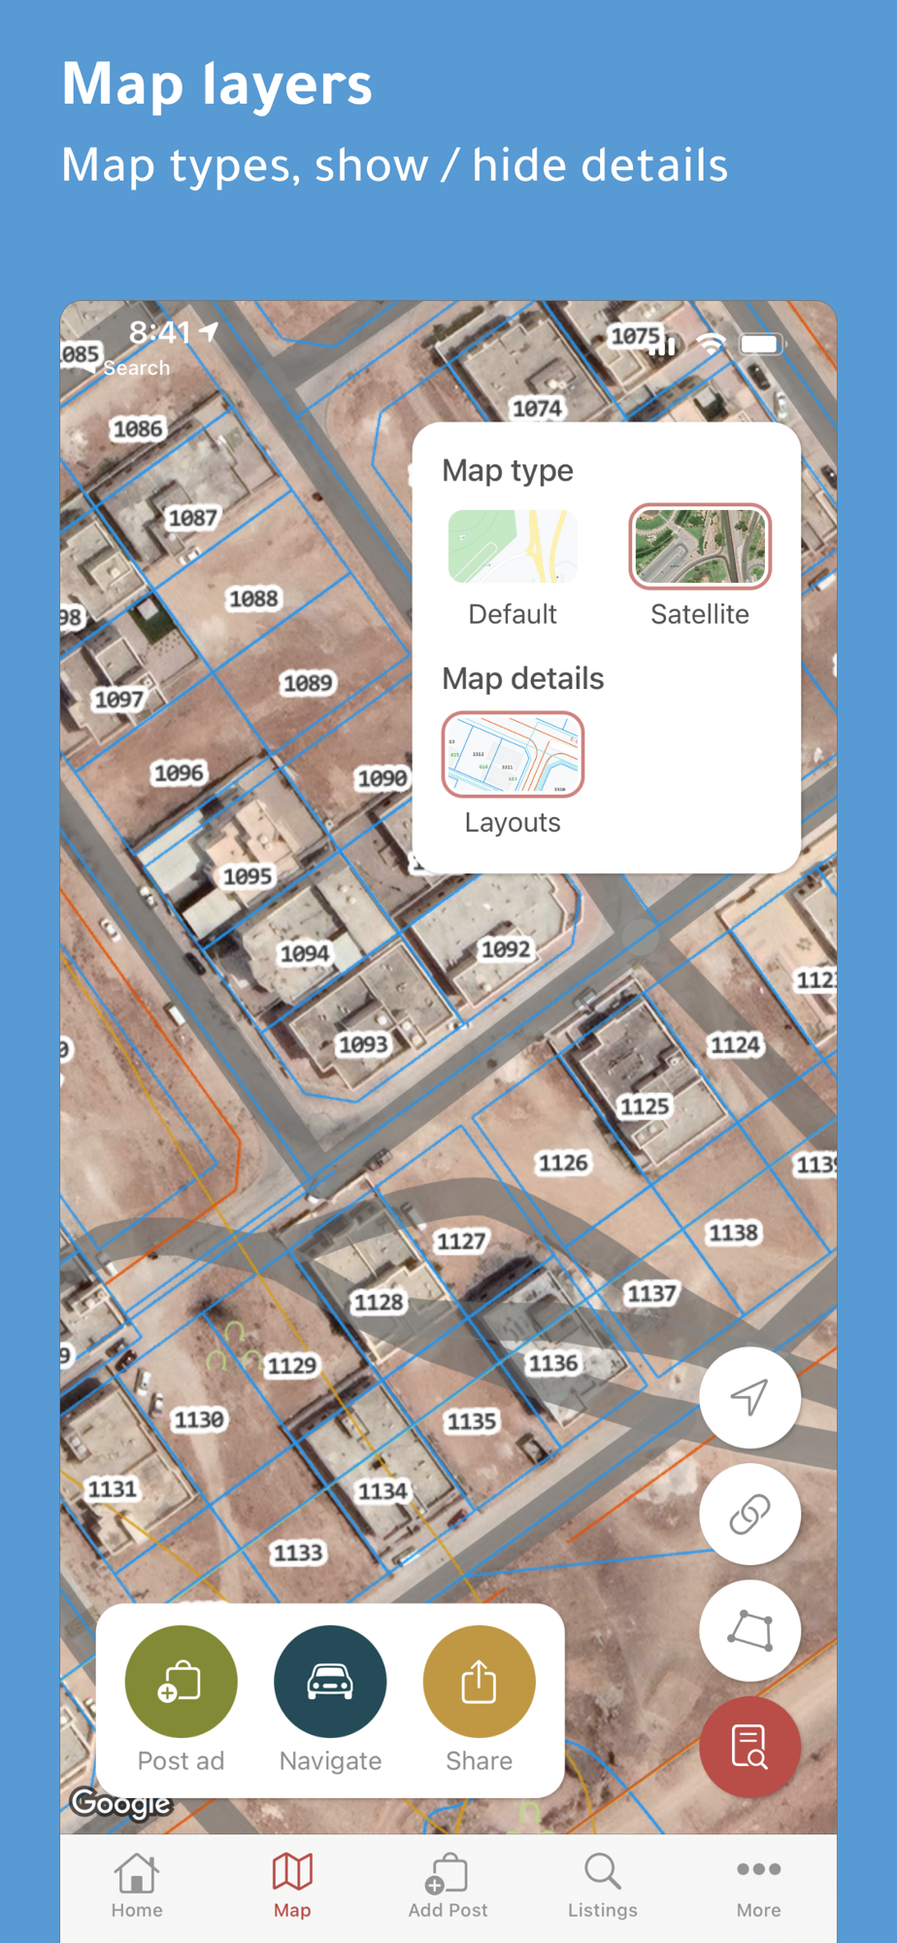Select plot number 1096 on the map
Viewport: 897px width, 1943px height.
pyautogui.click(x=179, y=773)
